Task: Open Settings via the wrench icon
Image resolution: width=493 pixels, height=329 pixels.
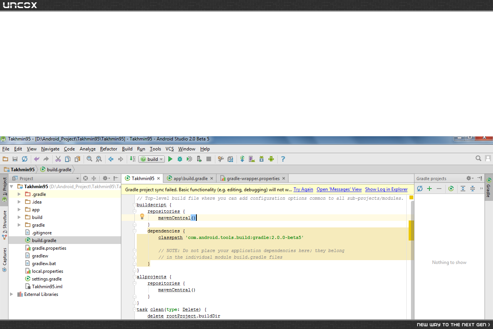Action: point(221,159)
